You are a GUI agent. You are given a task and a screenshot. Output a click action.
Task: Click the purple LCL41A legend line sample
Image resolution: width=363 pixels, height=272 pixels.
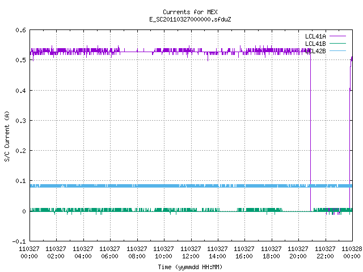[x=337, y=36]
